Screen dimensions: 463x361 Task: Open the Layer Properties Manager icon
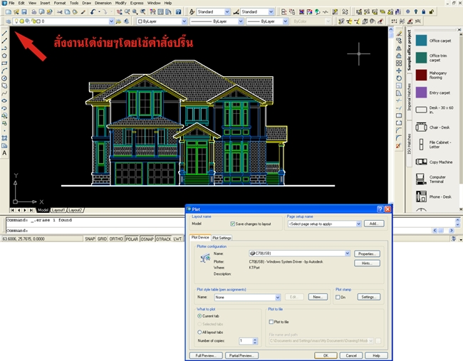pyautogui.click(x=9, y=21)
